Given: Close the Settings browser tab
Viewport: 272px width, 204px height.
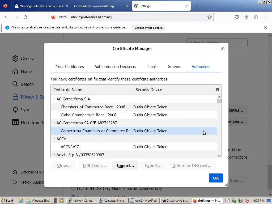Looking at the screenshot, I should click(x=186, y=6).
